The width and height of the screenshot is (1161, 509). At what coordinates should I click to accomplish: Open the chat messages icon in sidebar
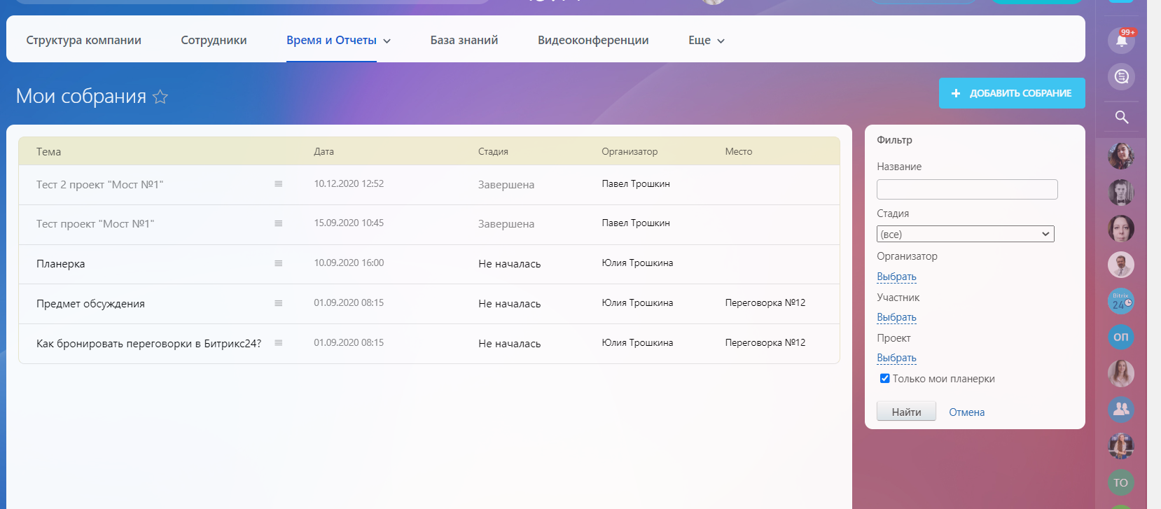(x=1121, y=77)
